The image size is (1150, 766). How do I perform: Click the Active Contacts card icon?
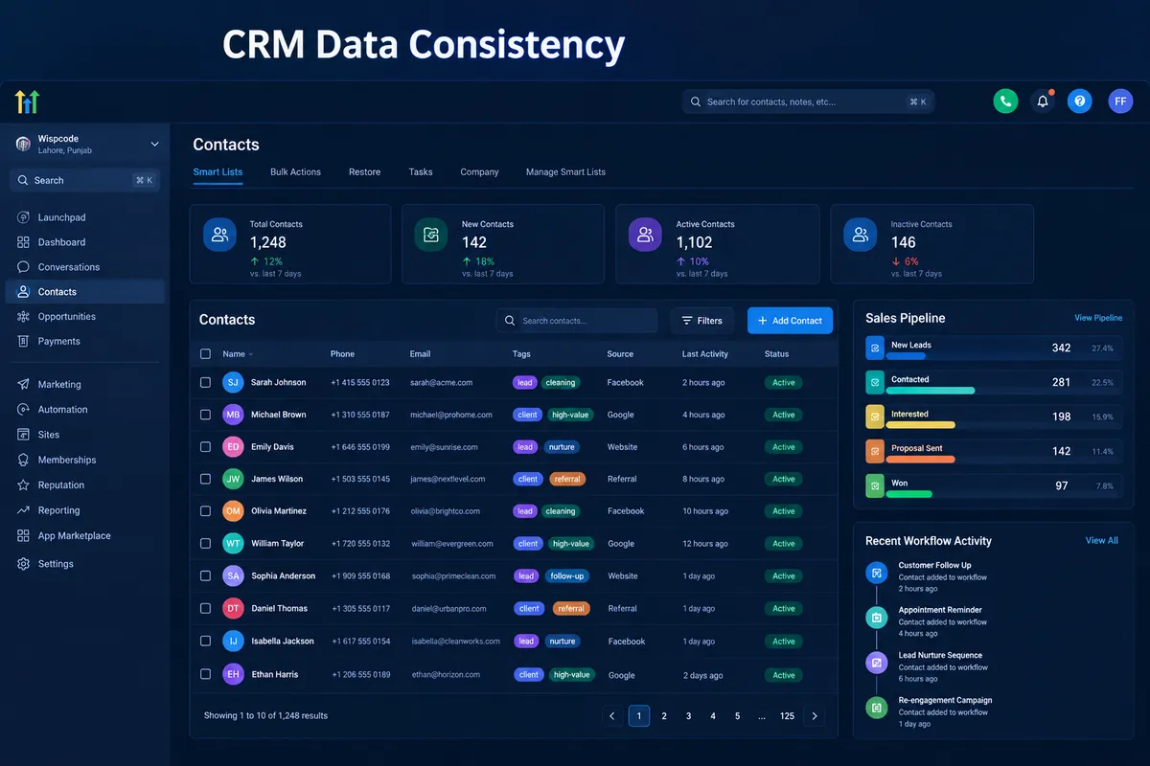pyautogui.click(x=645, y=235)
